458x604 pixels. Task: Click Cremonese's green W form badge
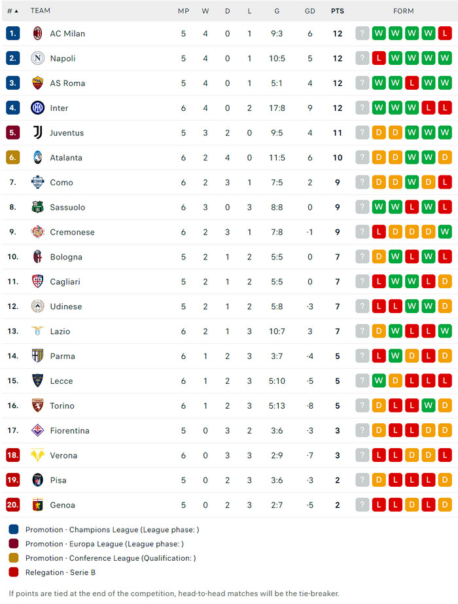pos(445,232)
